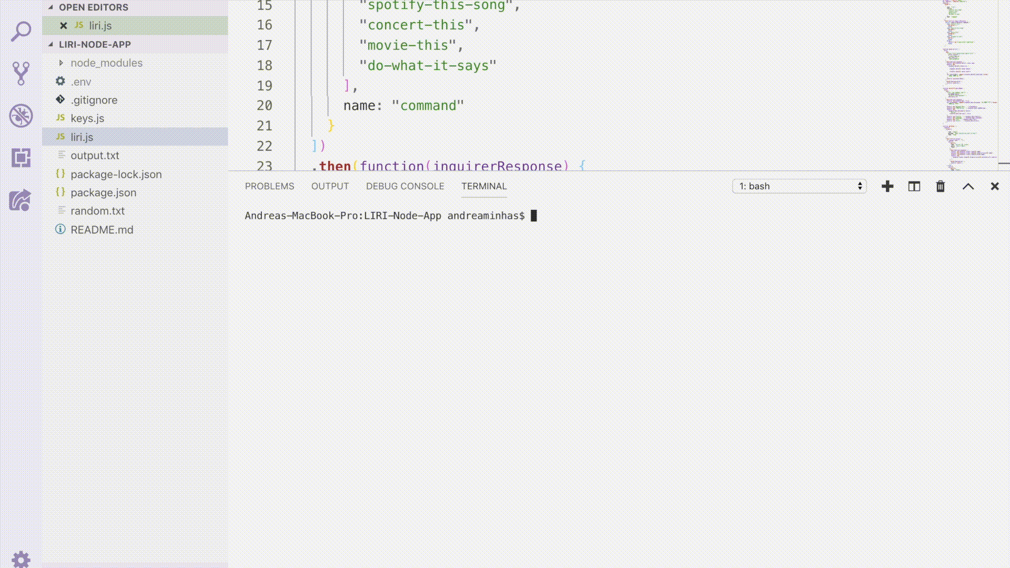Image resolution: width=1010 pixels, height=568 pixels.
Task: Click the code minimap overview
Action: 968,84
